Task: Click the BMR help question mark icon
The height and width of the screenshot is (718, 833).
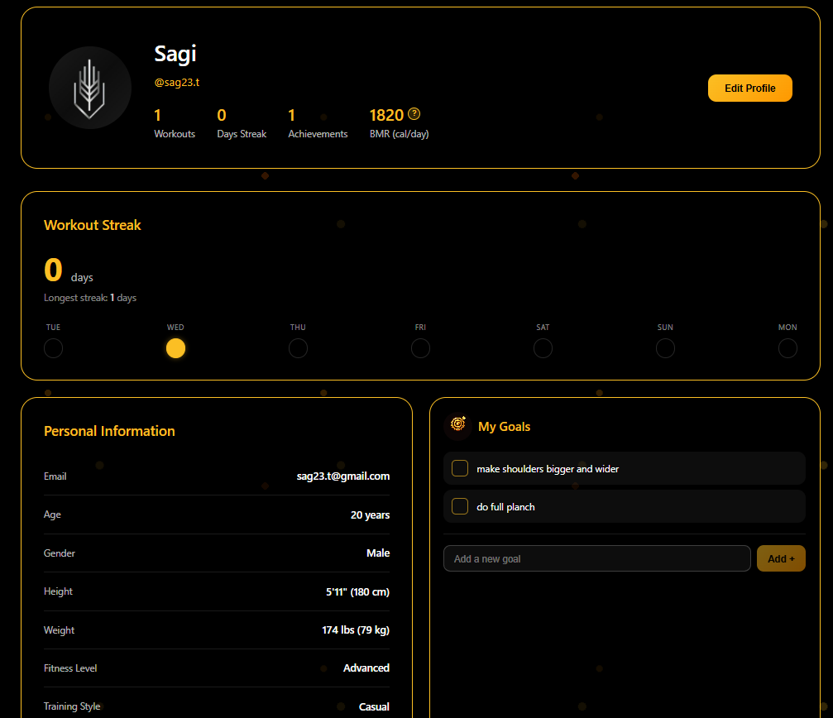Action: [414, 114]
